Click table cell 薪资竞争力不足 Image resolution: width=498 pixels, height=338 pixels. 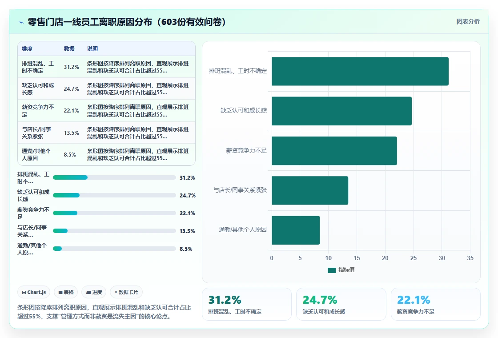38,111
